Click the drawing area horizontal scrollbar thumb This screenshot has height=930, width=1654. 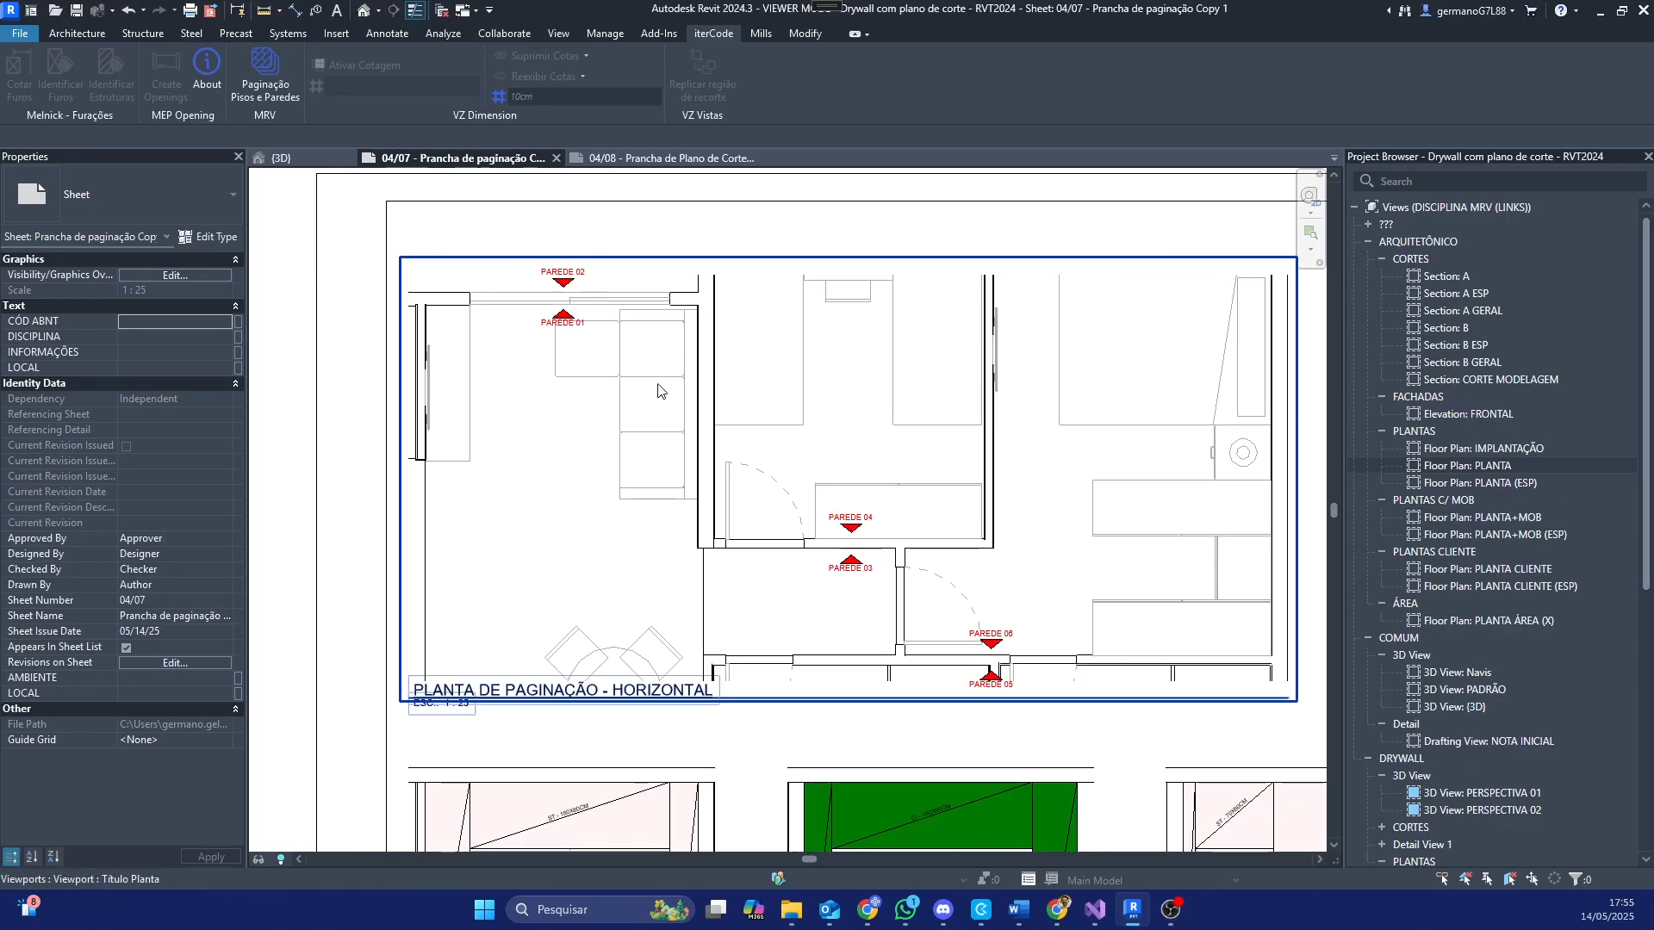coord(809,859)
